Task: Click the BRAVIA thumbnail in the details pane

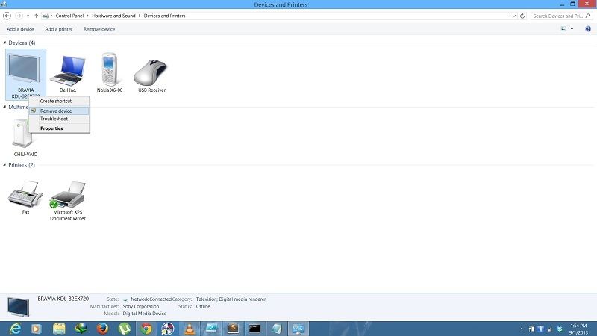Action: (x=18, y=307)
